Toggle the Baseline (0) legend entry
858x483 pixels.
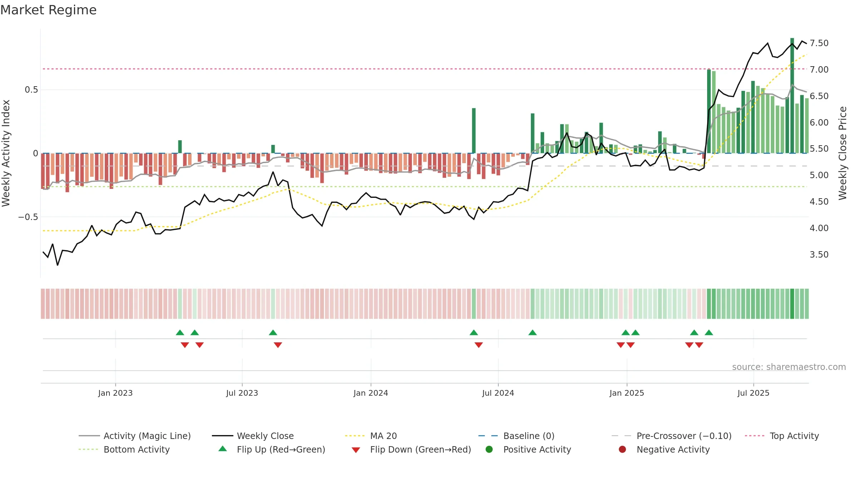[516, 436]
